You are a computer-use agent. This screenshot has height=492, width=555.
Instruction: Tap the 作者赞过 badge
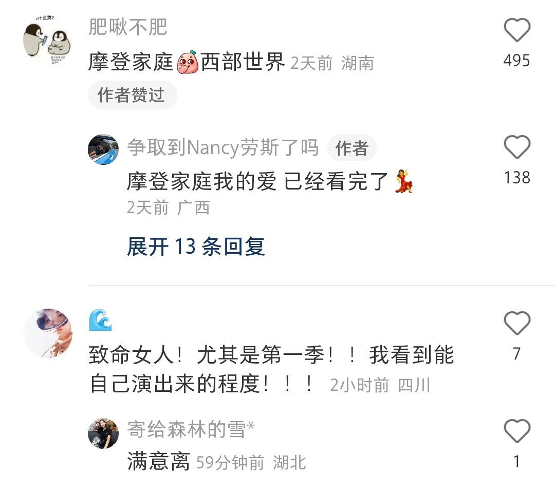[132, 95]
